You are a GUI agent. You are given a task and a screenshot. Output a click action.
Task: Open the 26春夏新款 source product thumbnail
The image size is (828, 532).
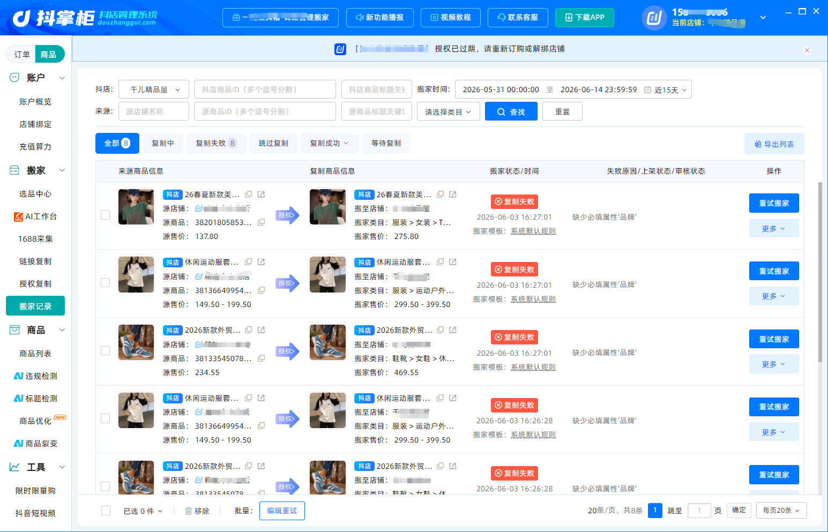click(x=136, y=206)
